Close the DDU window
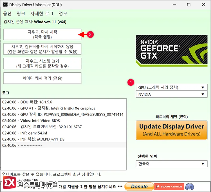Viewport: 211px width, 192px height. pyautogui.click(x=203, y=5)
